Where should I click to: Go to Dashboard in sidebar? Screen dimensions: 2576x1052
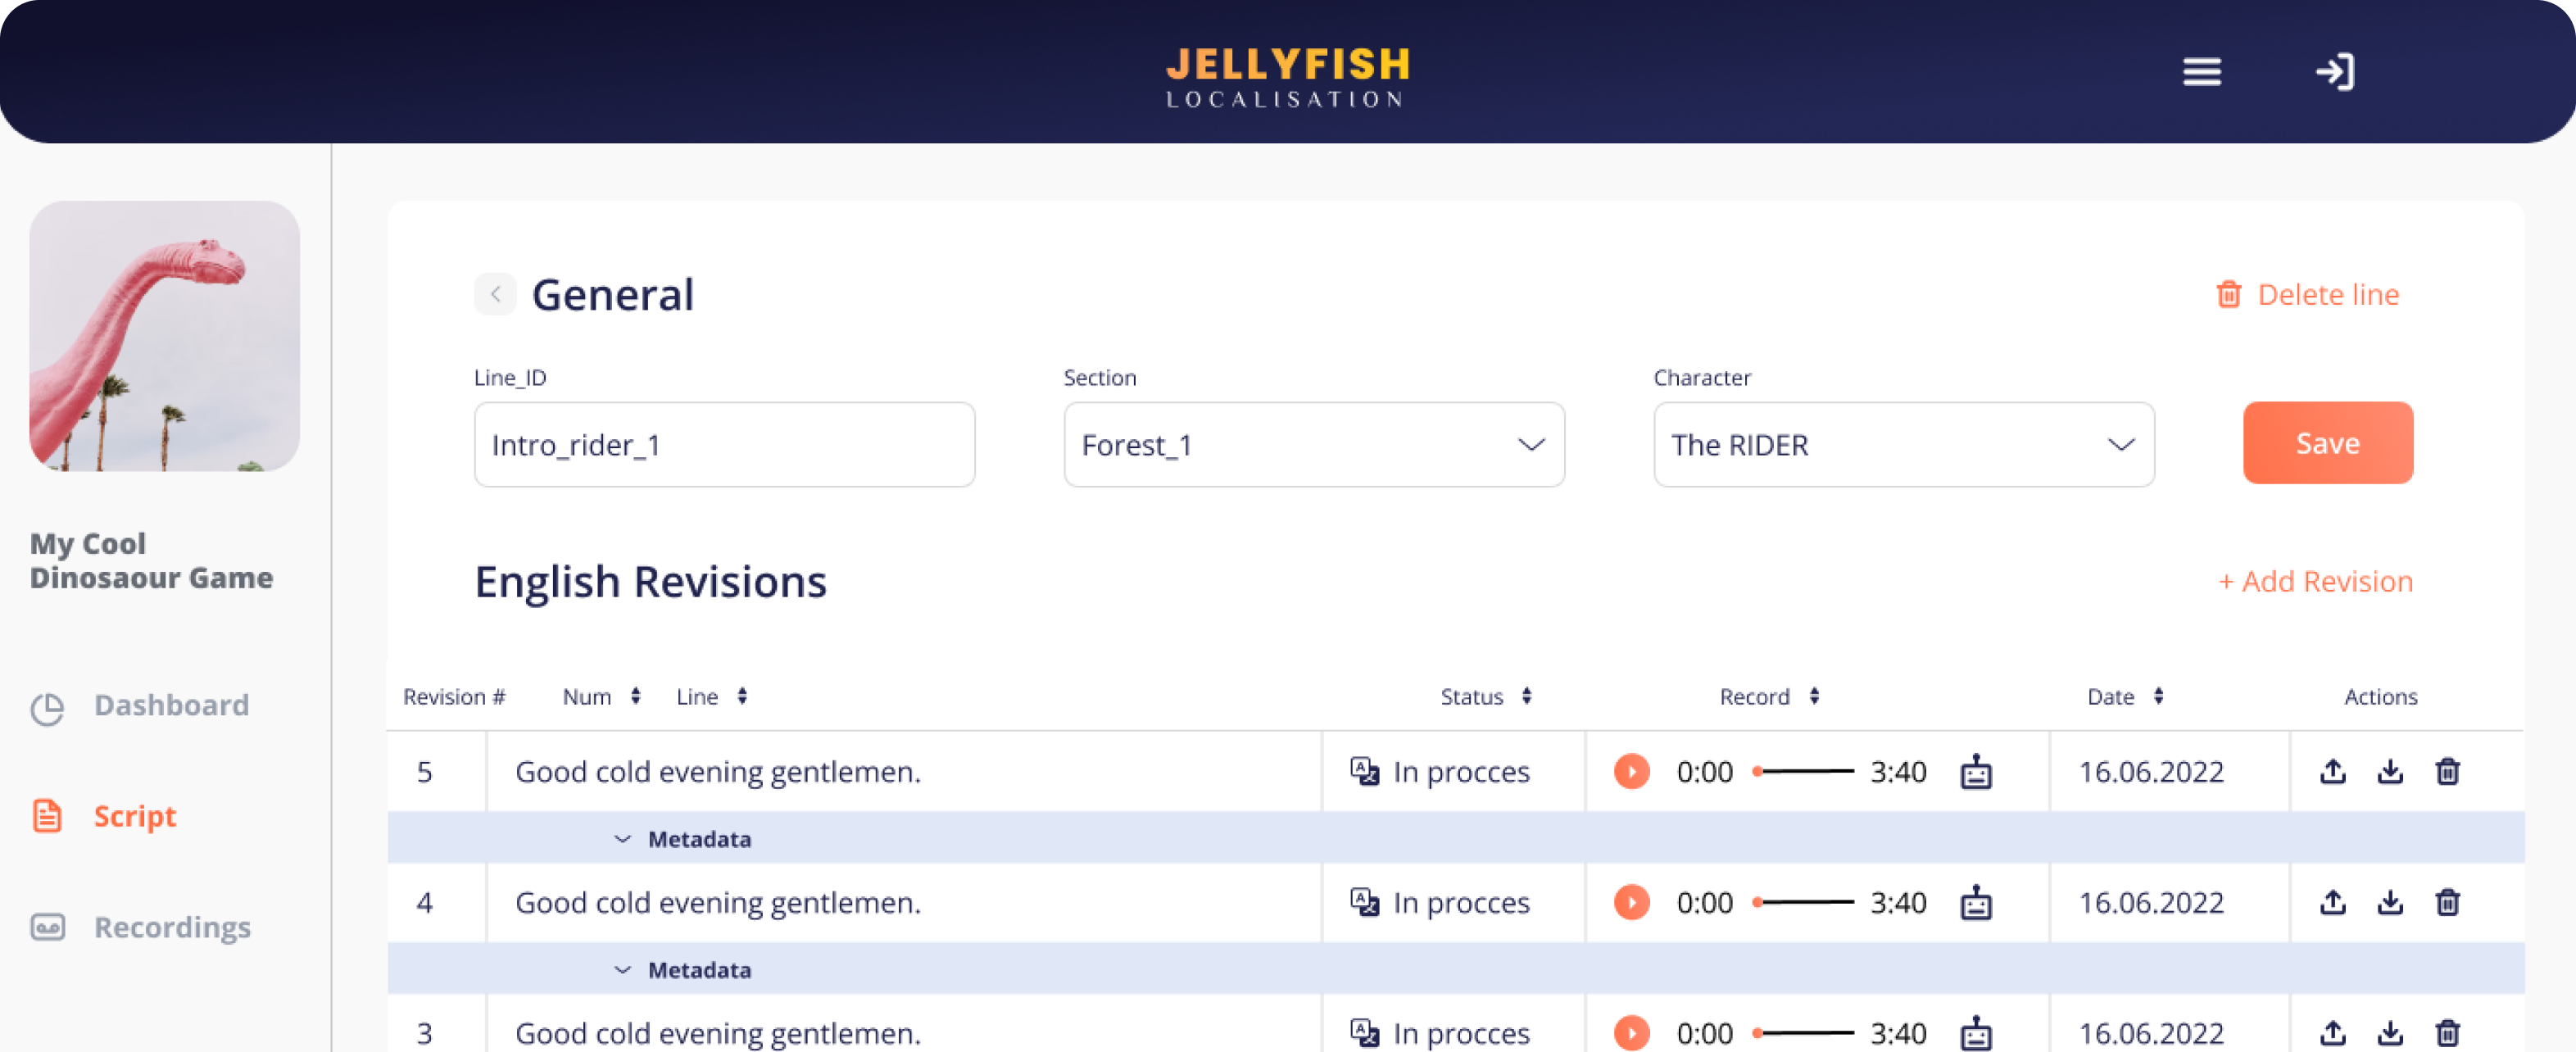tap(170, 705)
